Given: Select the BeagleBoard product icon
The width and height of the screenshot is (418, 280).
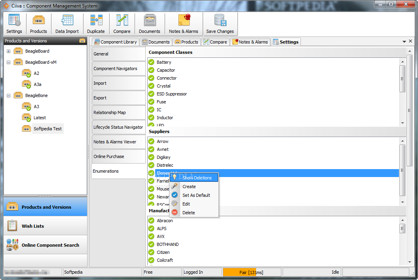Looking at the screenshot, I should coord(18,51).
